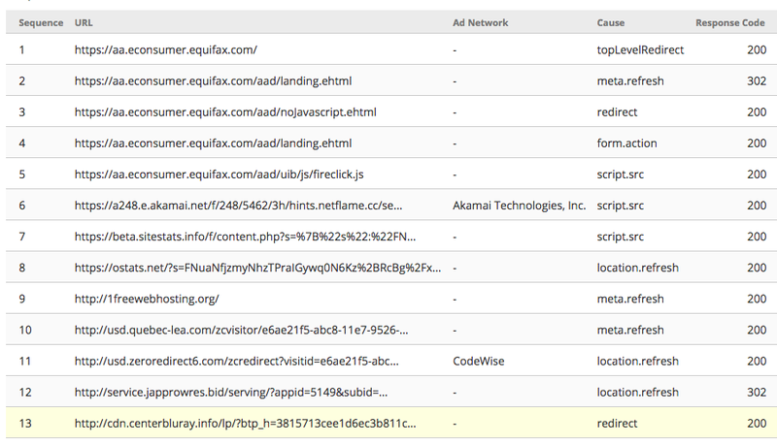This screenshot has height=445, width=777.
Task: Select the usd.quebec-lea.com zcvisitor URL
Action: pyautogui.click(x=241, y=330)
